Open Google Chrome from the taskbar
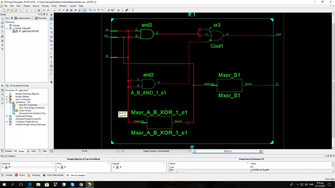 point(81,184)
